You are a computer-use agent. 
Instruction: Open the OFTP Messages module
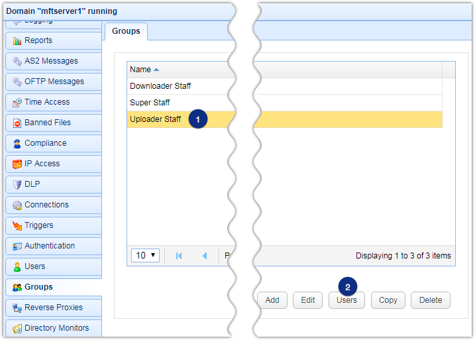click(x=53, y=82)
